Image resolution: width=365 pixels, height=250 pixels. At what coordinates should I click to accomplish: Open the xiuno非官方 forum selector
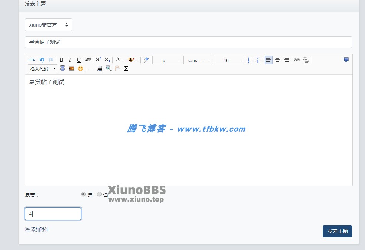point(48,24)
